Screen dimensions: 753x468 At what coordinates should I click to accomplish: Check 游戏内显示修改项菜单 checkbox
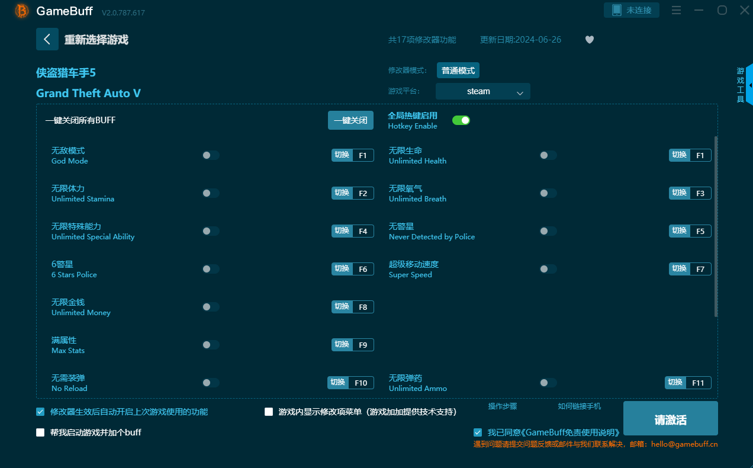pos(269,412)
